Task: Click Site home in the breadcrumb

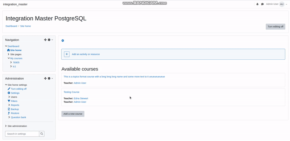Action: 25,26
